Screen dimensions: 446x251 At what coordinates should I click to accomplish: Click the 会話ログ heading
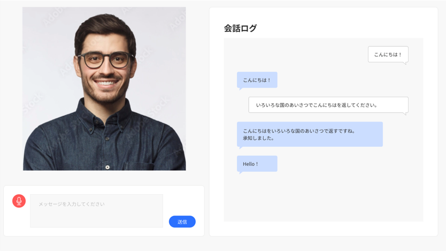[240, 28]
